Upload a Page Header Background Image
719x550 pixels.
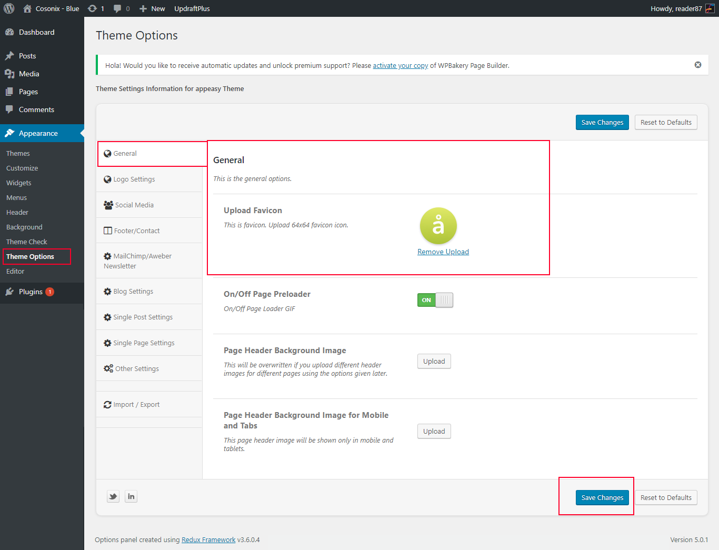pos(434,362)
